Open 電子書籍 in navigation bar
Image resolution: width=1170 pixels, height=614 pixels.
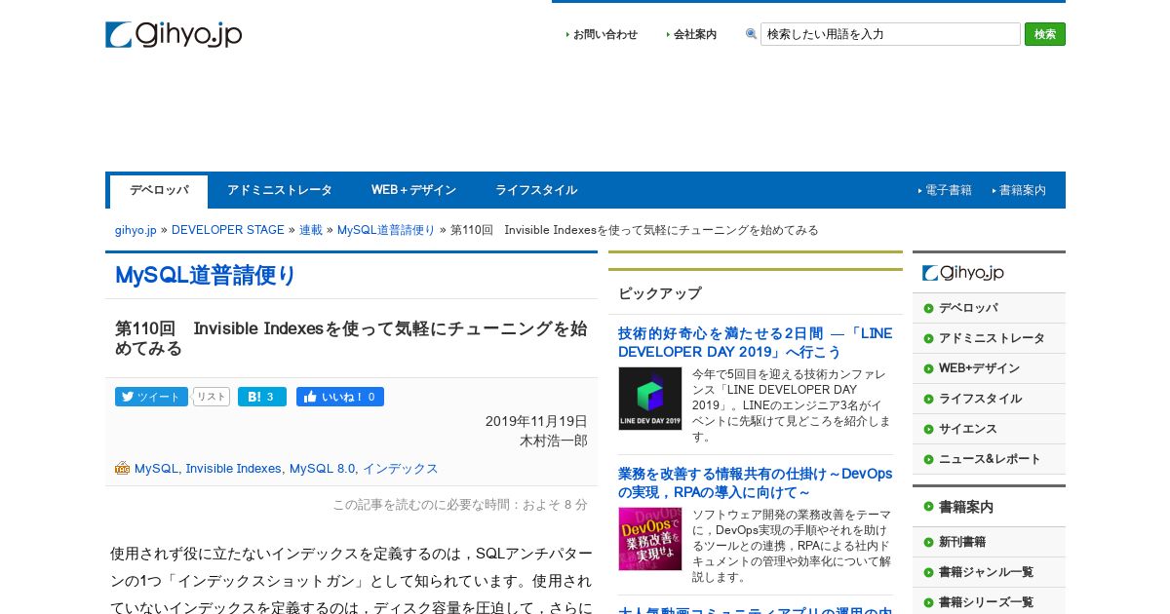pyautogui.click(x=948, y=191)
